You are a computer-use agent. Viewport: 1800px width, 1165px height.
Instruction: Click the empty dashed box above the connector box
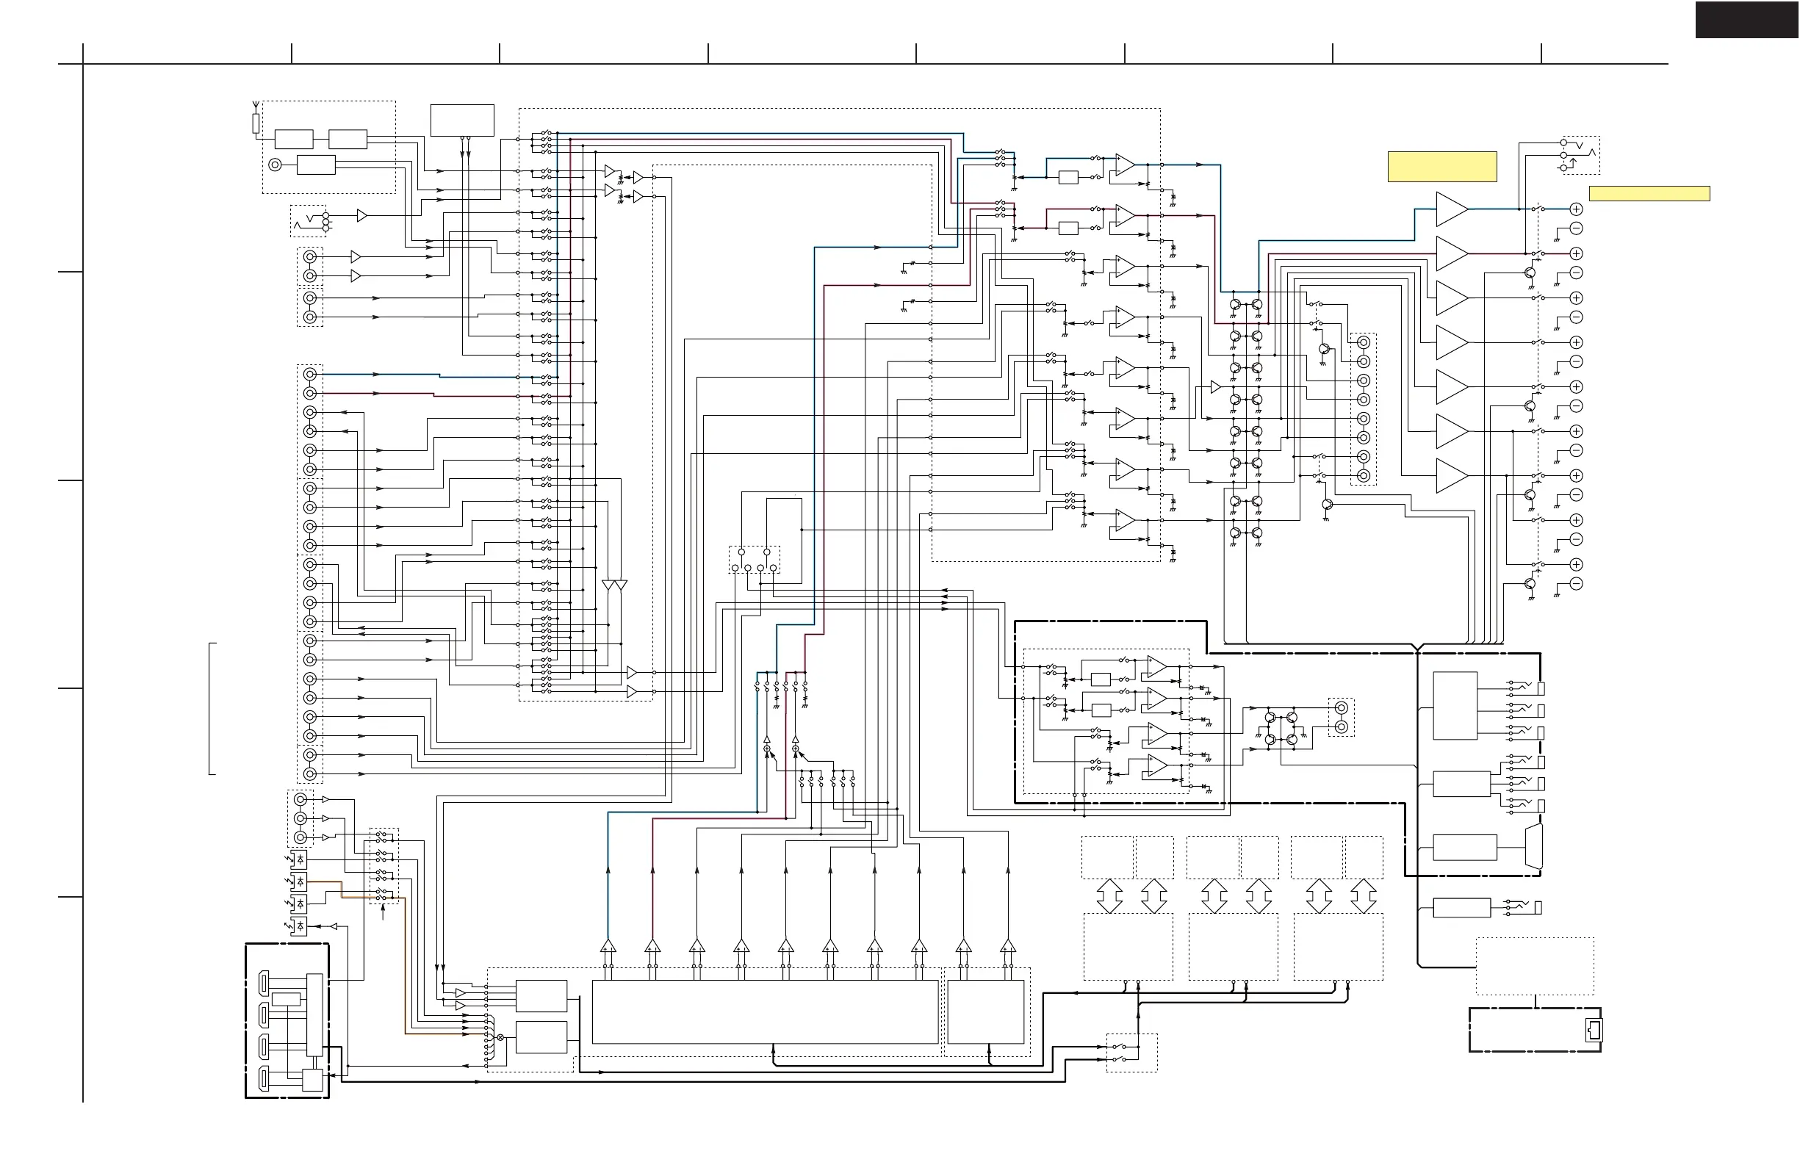1535,966
